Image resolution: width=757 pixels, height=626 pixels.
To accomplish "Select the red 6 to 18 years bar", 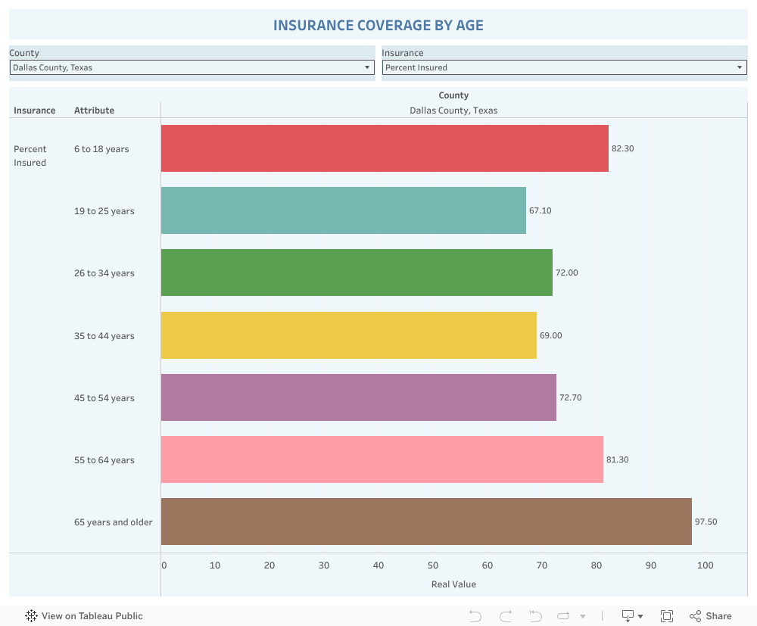I will pos(385,148).
